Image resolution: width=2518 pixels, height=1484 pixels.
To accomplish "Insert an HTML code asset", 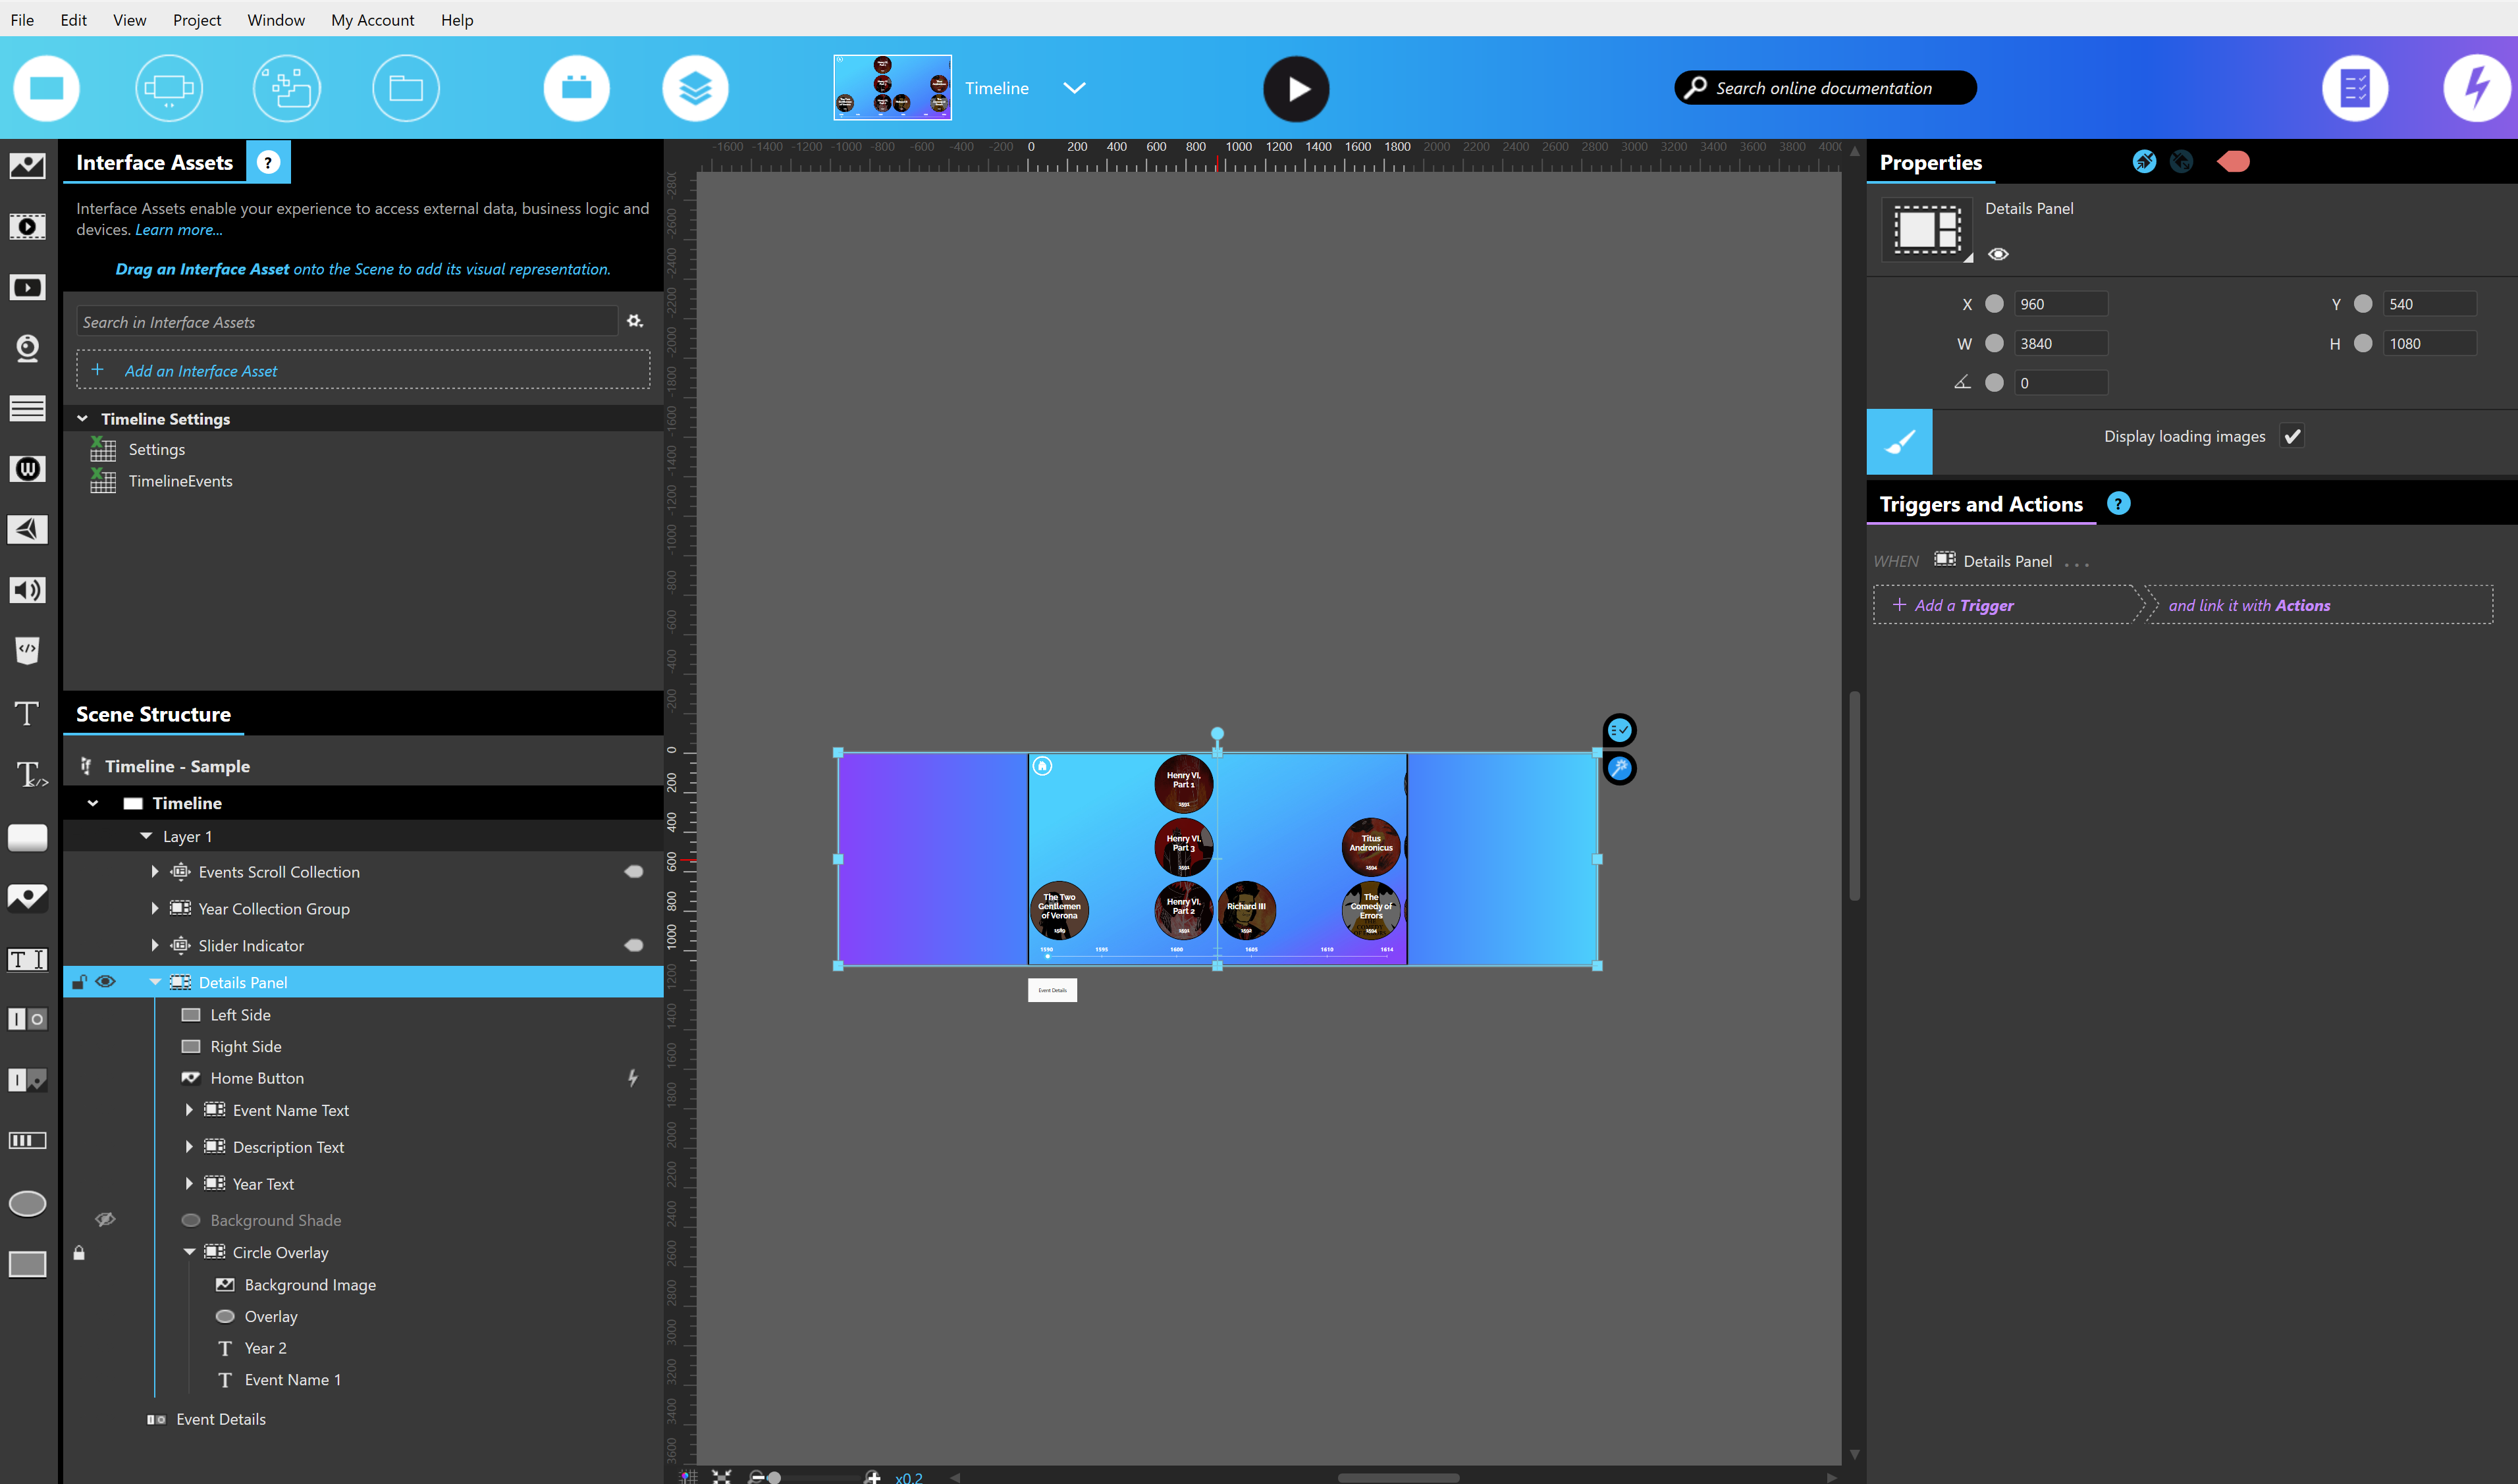I will coord(27,650).
